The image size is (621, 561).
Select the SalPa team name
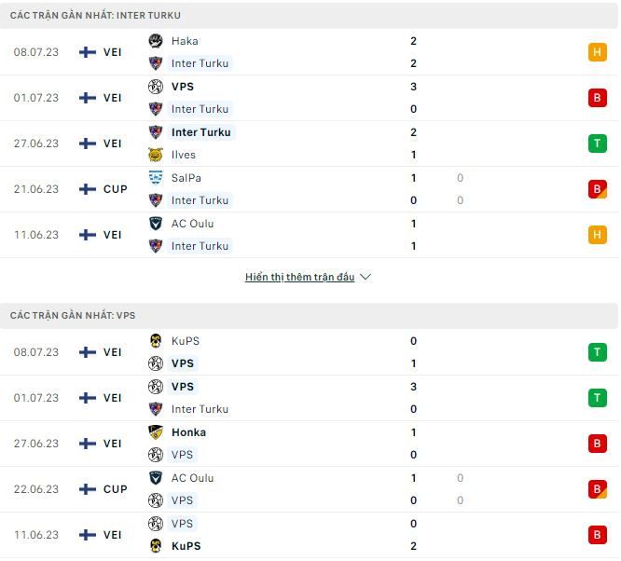tap(186, 177)
